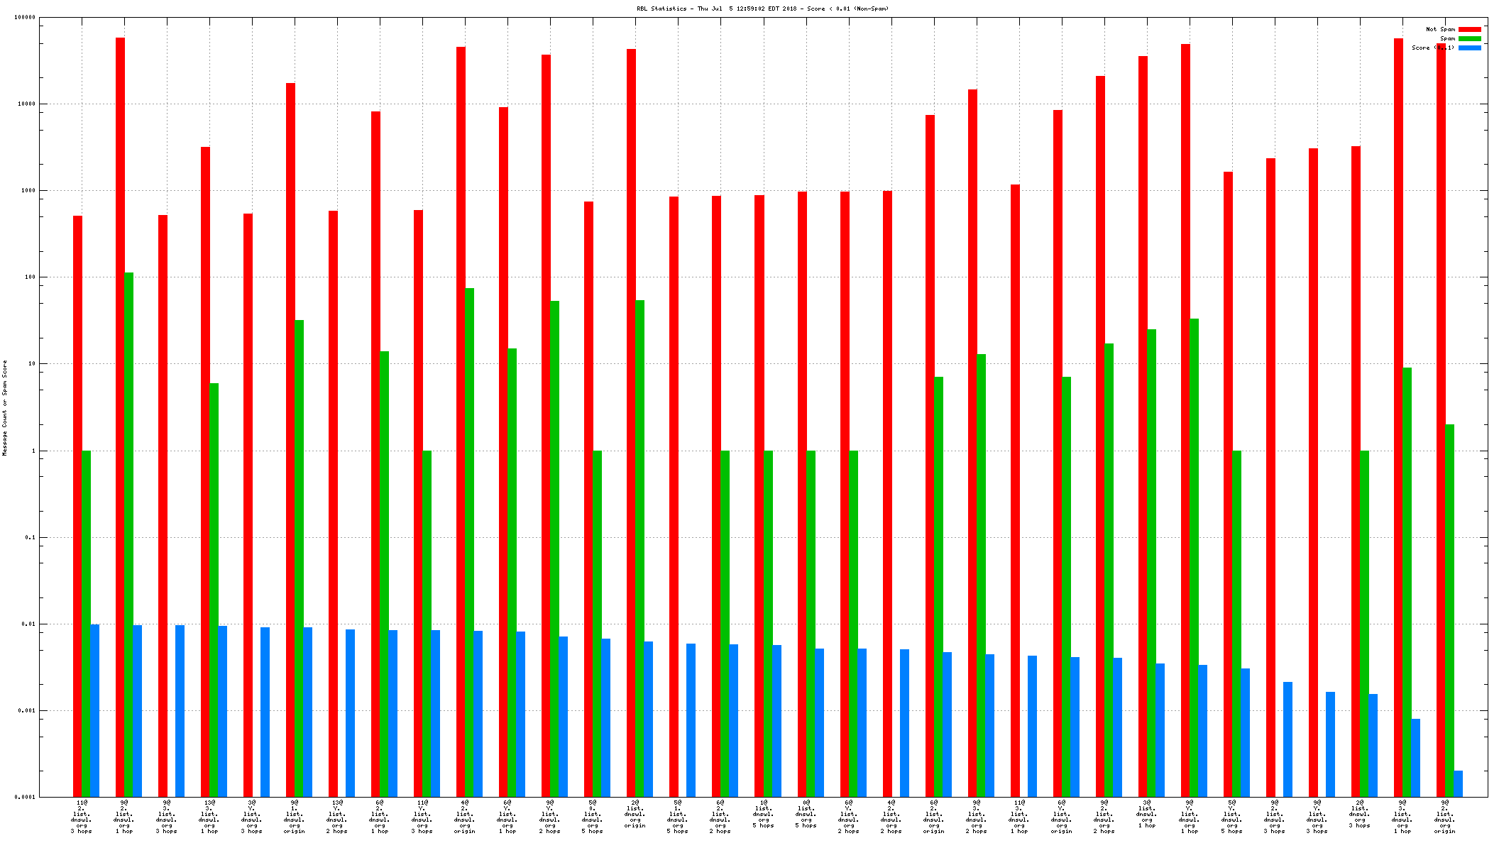
Task: Select the 0@list.dnswl.org 5 hops label
Action: coord(806,814)
